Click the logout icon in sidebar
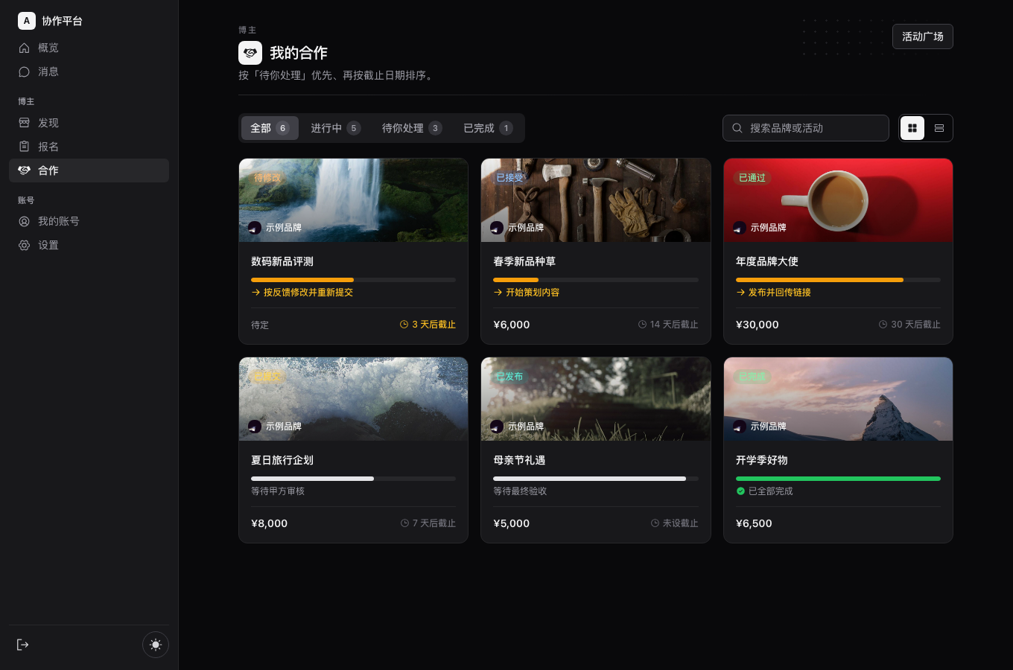The width and height of the screenshot is (1013, 670). 23,645
